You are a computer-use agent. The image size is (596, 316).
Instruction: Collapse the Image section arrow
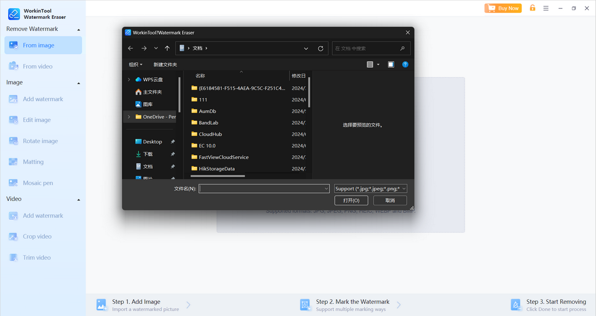pos(79,83)
